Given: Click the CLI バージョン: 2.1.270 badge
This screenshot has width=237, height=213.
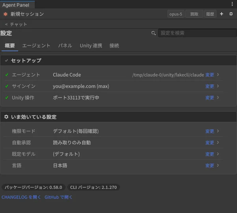Looking at the screenshot, I should point(93,187).
